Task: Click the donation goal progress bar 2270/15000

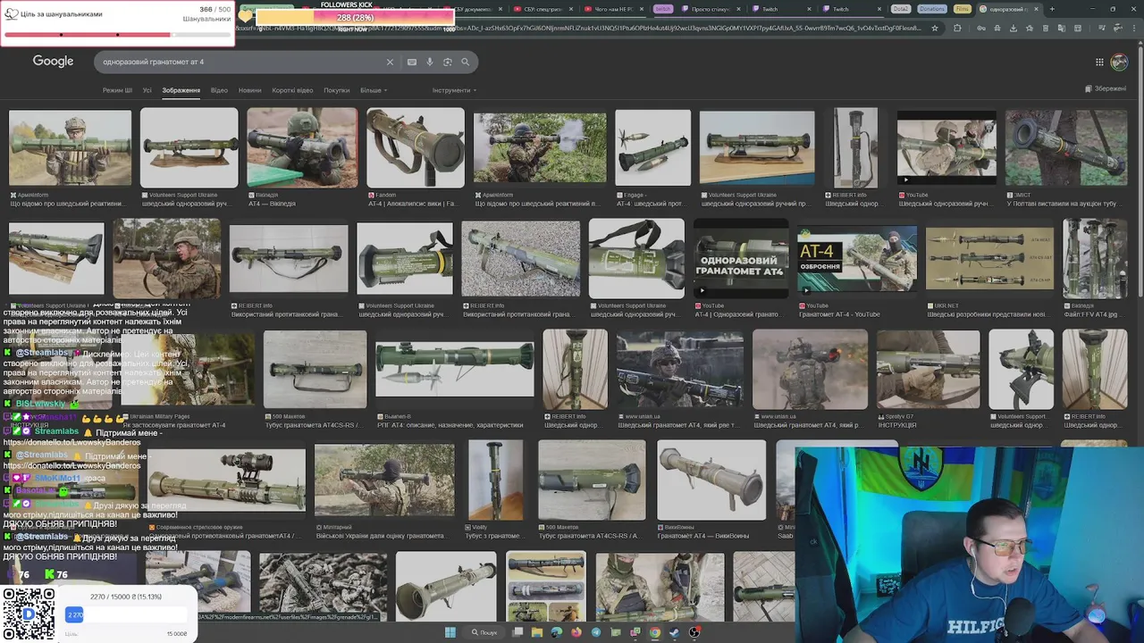Action: coord(126,614)
